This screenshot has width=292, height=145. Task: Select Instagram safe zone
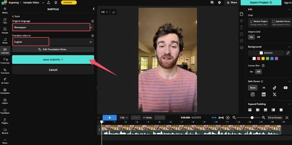click(253, 94)
